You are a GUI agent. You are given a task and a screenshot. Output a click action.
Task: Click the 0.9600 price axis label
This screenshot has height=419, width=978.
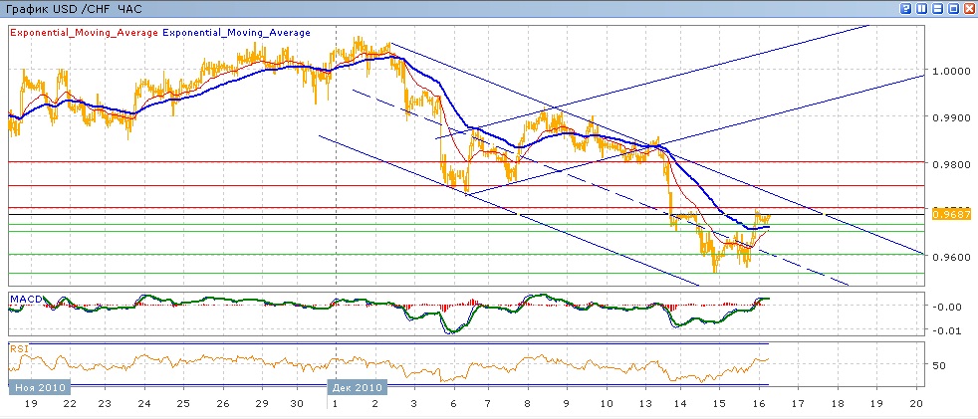947,257
